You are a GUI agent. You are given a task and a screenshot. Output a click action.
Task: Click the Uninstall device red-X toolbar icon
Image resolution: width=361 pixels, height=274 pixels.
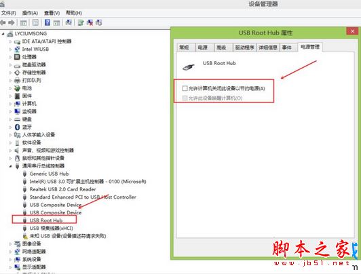[x=90, y=22]
